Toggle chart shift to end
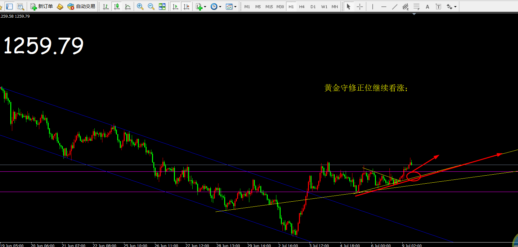518x247 pixels. coord(186,6)
